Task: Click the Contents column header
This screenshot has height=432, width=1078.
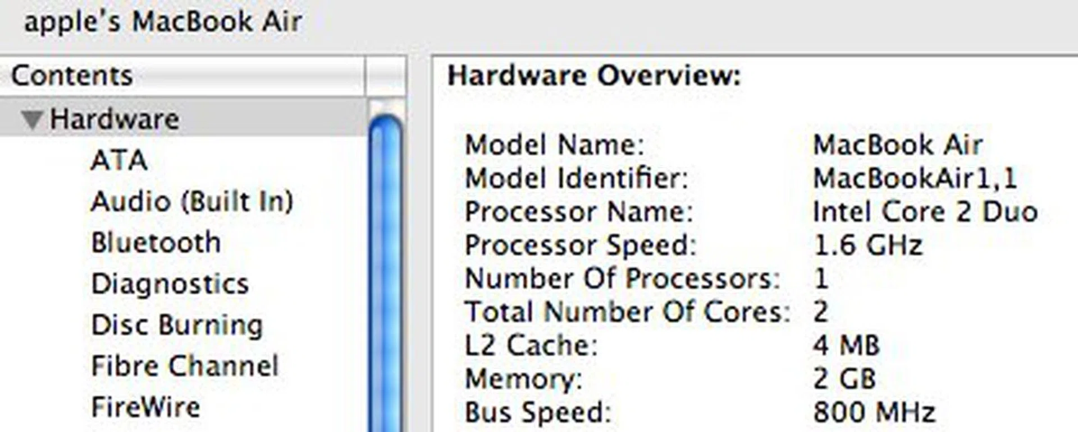Action: click(72, 75)
